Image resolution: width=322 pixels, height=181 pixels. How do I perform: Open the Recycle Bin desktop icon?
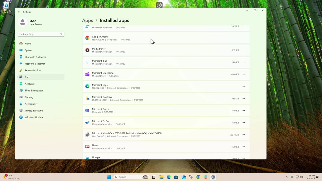[x=6, y=7]
